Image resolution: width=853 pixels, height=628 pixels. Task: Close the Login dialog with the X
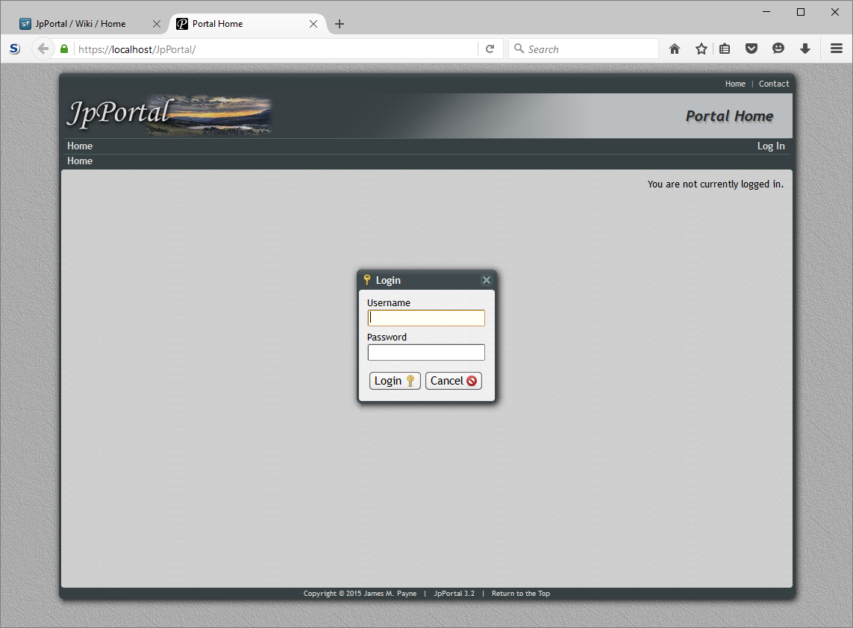[486, 280]
